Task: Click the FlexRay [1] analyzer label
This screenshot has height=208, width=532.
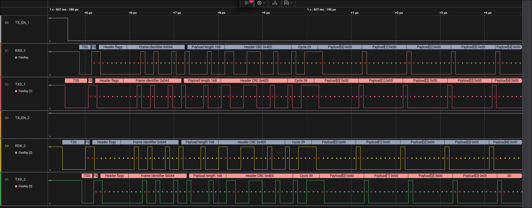Action: [x=25, y=91]
